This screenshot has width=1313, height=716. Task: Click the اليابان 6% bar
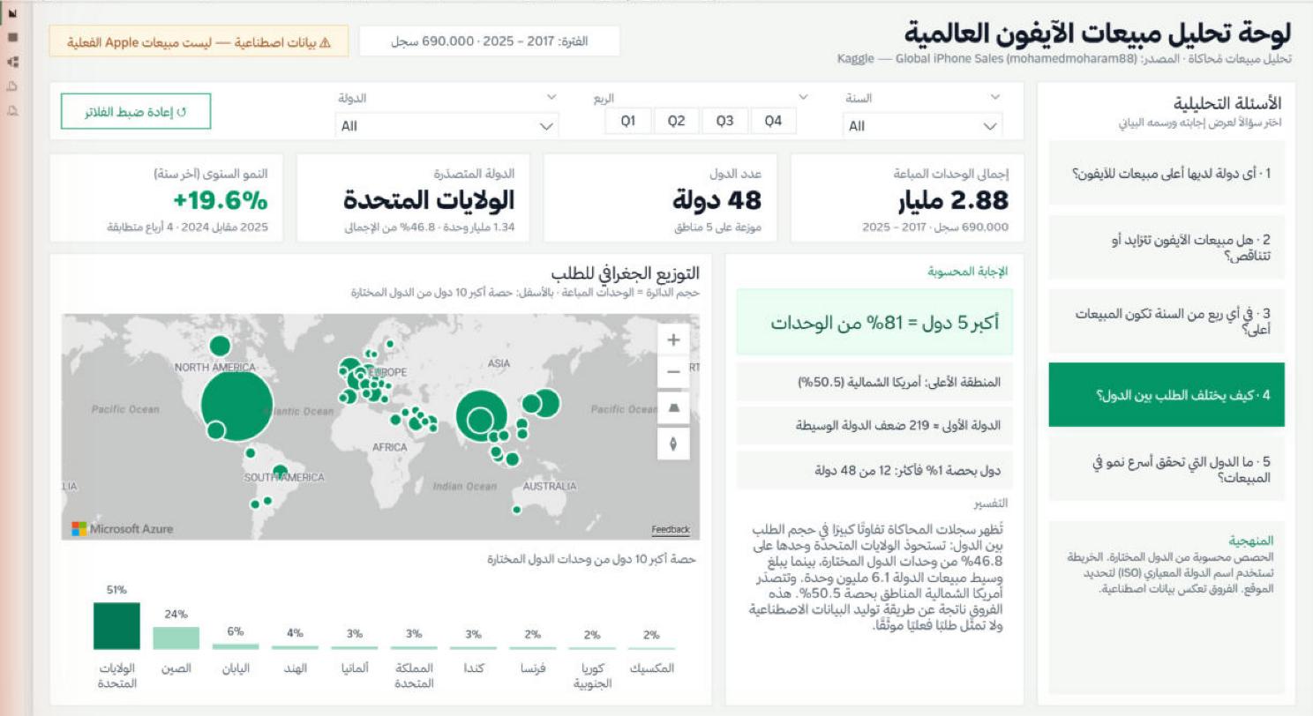(x=236, y=646)
